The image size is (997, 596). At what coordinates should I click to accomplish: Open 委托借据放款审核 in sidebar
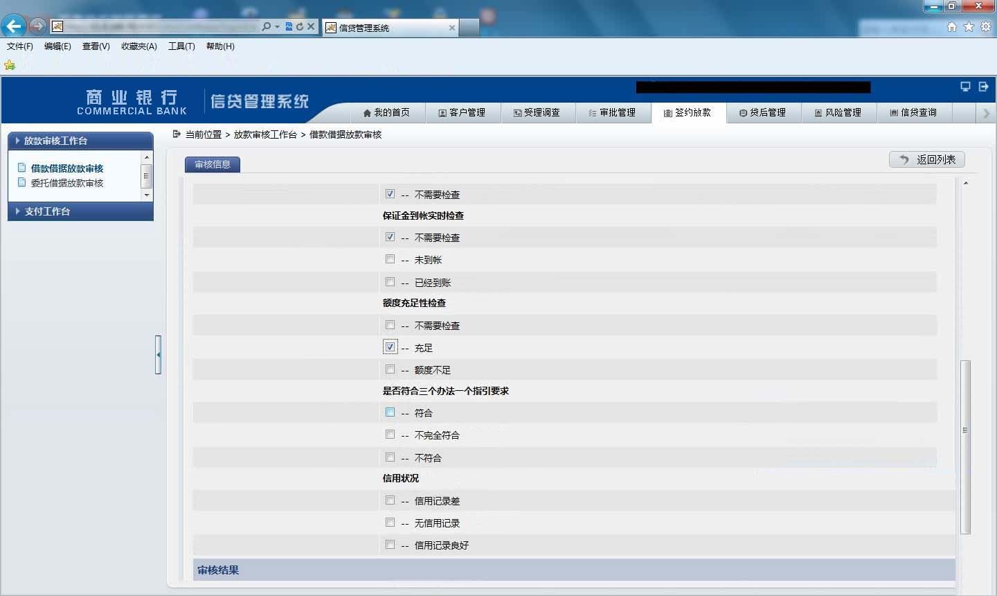(67, 183)
